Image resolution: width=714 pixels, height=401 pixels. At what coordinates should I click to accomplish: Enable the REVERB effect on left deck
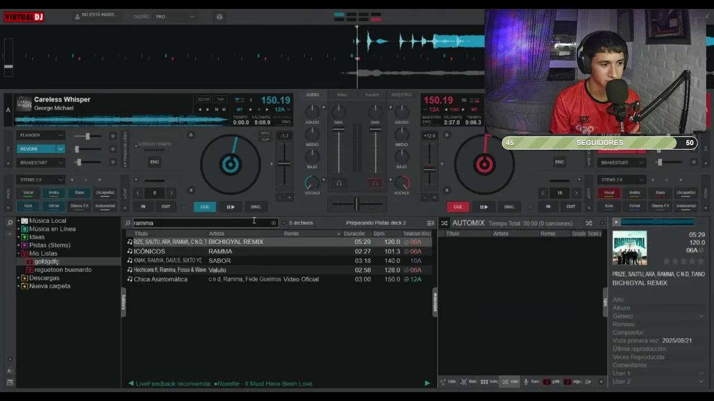(x=36, y=149)
